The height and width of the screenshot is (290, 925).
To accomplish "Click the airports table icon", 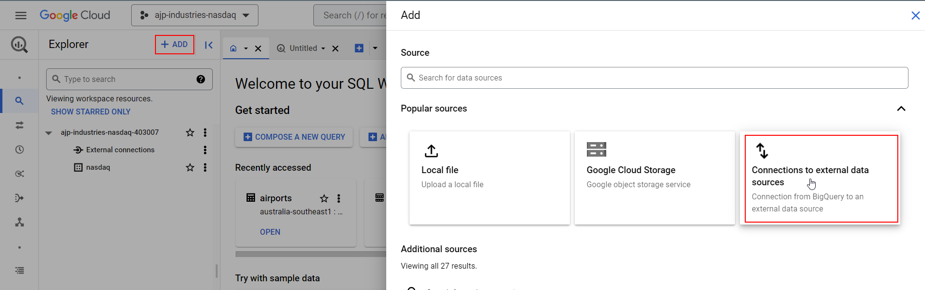I will (x=251, y=197).
